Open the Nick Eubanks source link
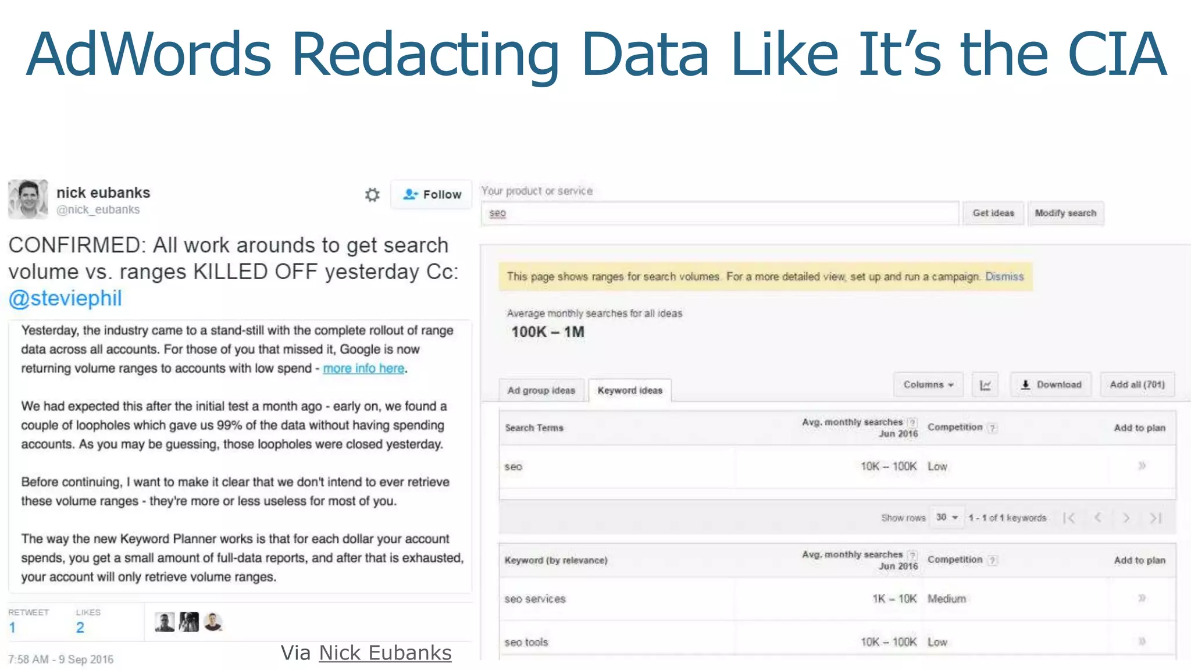 coord(385,653)
